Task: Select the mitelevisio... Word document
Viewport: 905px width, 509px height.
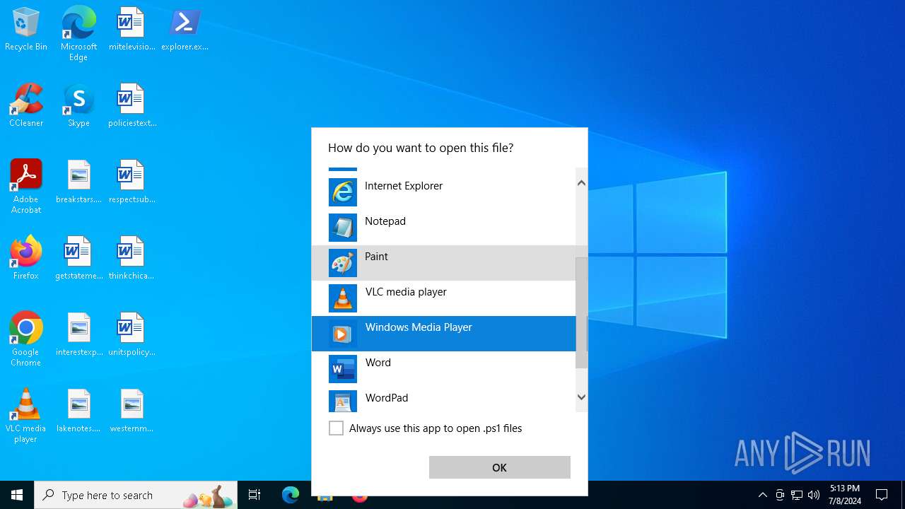Action: point(132,30)
